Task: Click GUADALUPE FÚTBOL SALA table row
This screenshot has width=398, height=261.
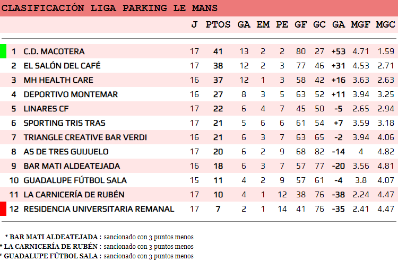Action: (x=199, y=180)
